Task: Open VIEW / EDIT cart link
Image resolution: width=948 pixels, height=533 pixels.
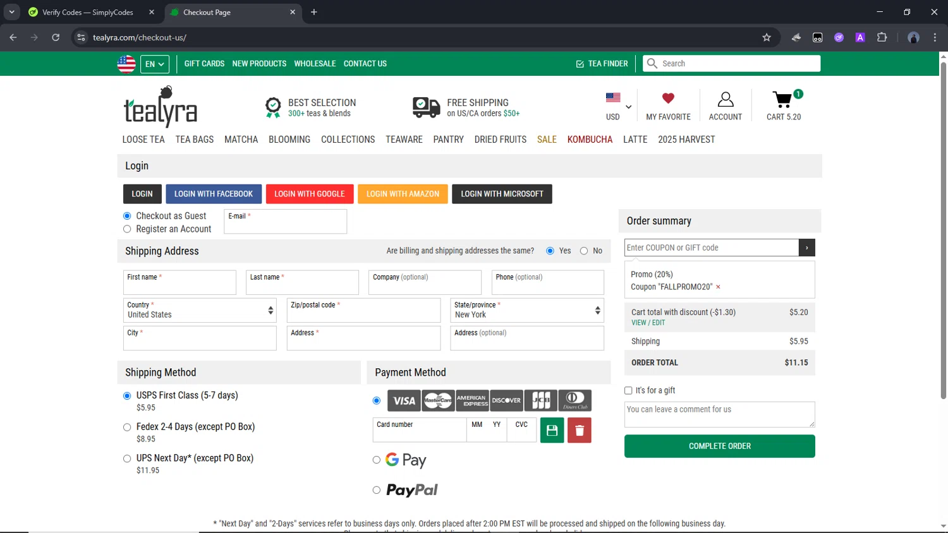Action: [x=648, y=323]
